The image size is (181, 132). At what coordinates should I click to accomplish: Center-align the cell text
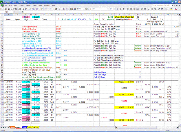(131, 9)
